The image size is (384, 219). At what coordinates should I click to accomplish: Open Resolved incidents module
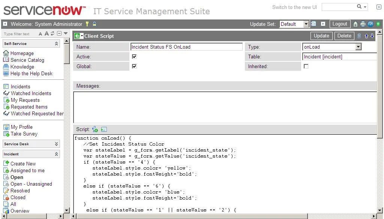[20, 191]
